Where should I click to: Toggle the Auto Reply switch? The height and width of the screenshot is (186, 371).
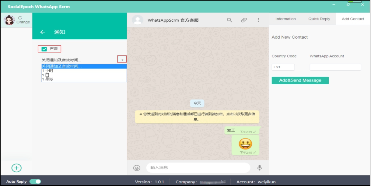pos(35,182)
